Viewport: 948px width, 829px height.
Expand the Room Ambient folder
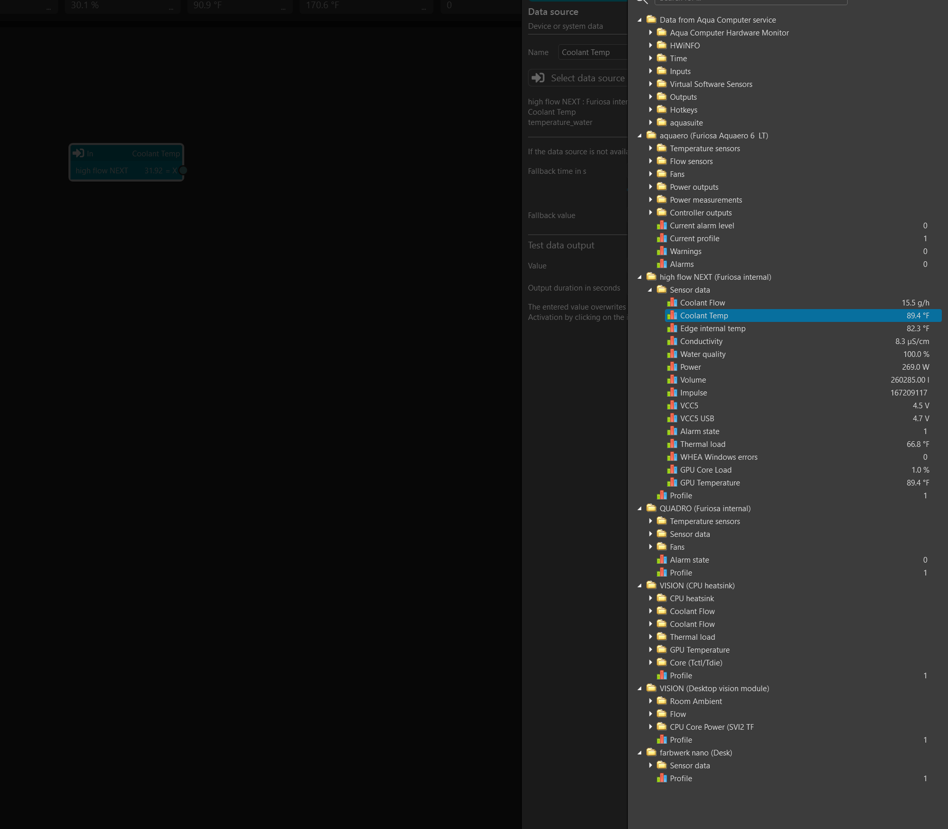tap(651, 701)
